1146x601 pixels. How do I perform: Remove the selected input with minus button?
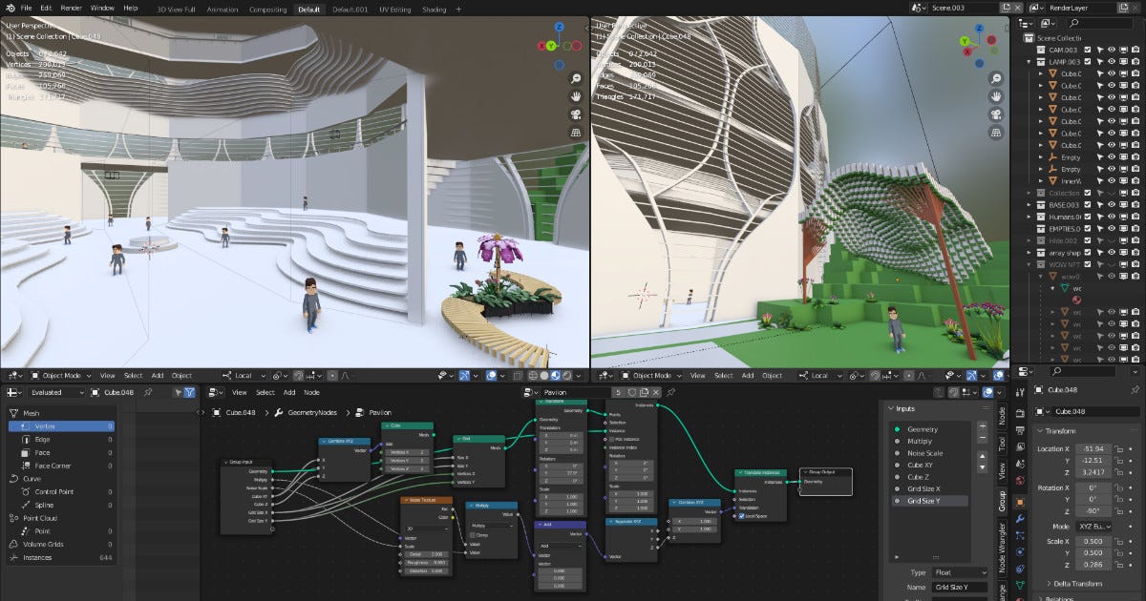pos(983,440)
